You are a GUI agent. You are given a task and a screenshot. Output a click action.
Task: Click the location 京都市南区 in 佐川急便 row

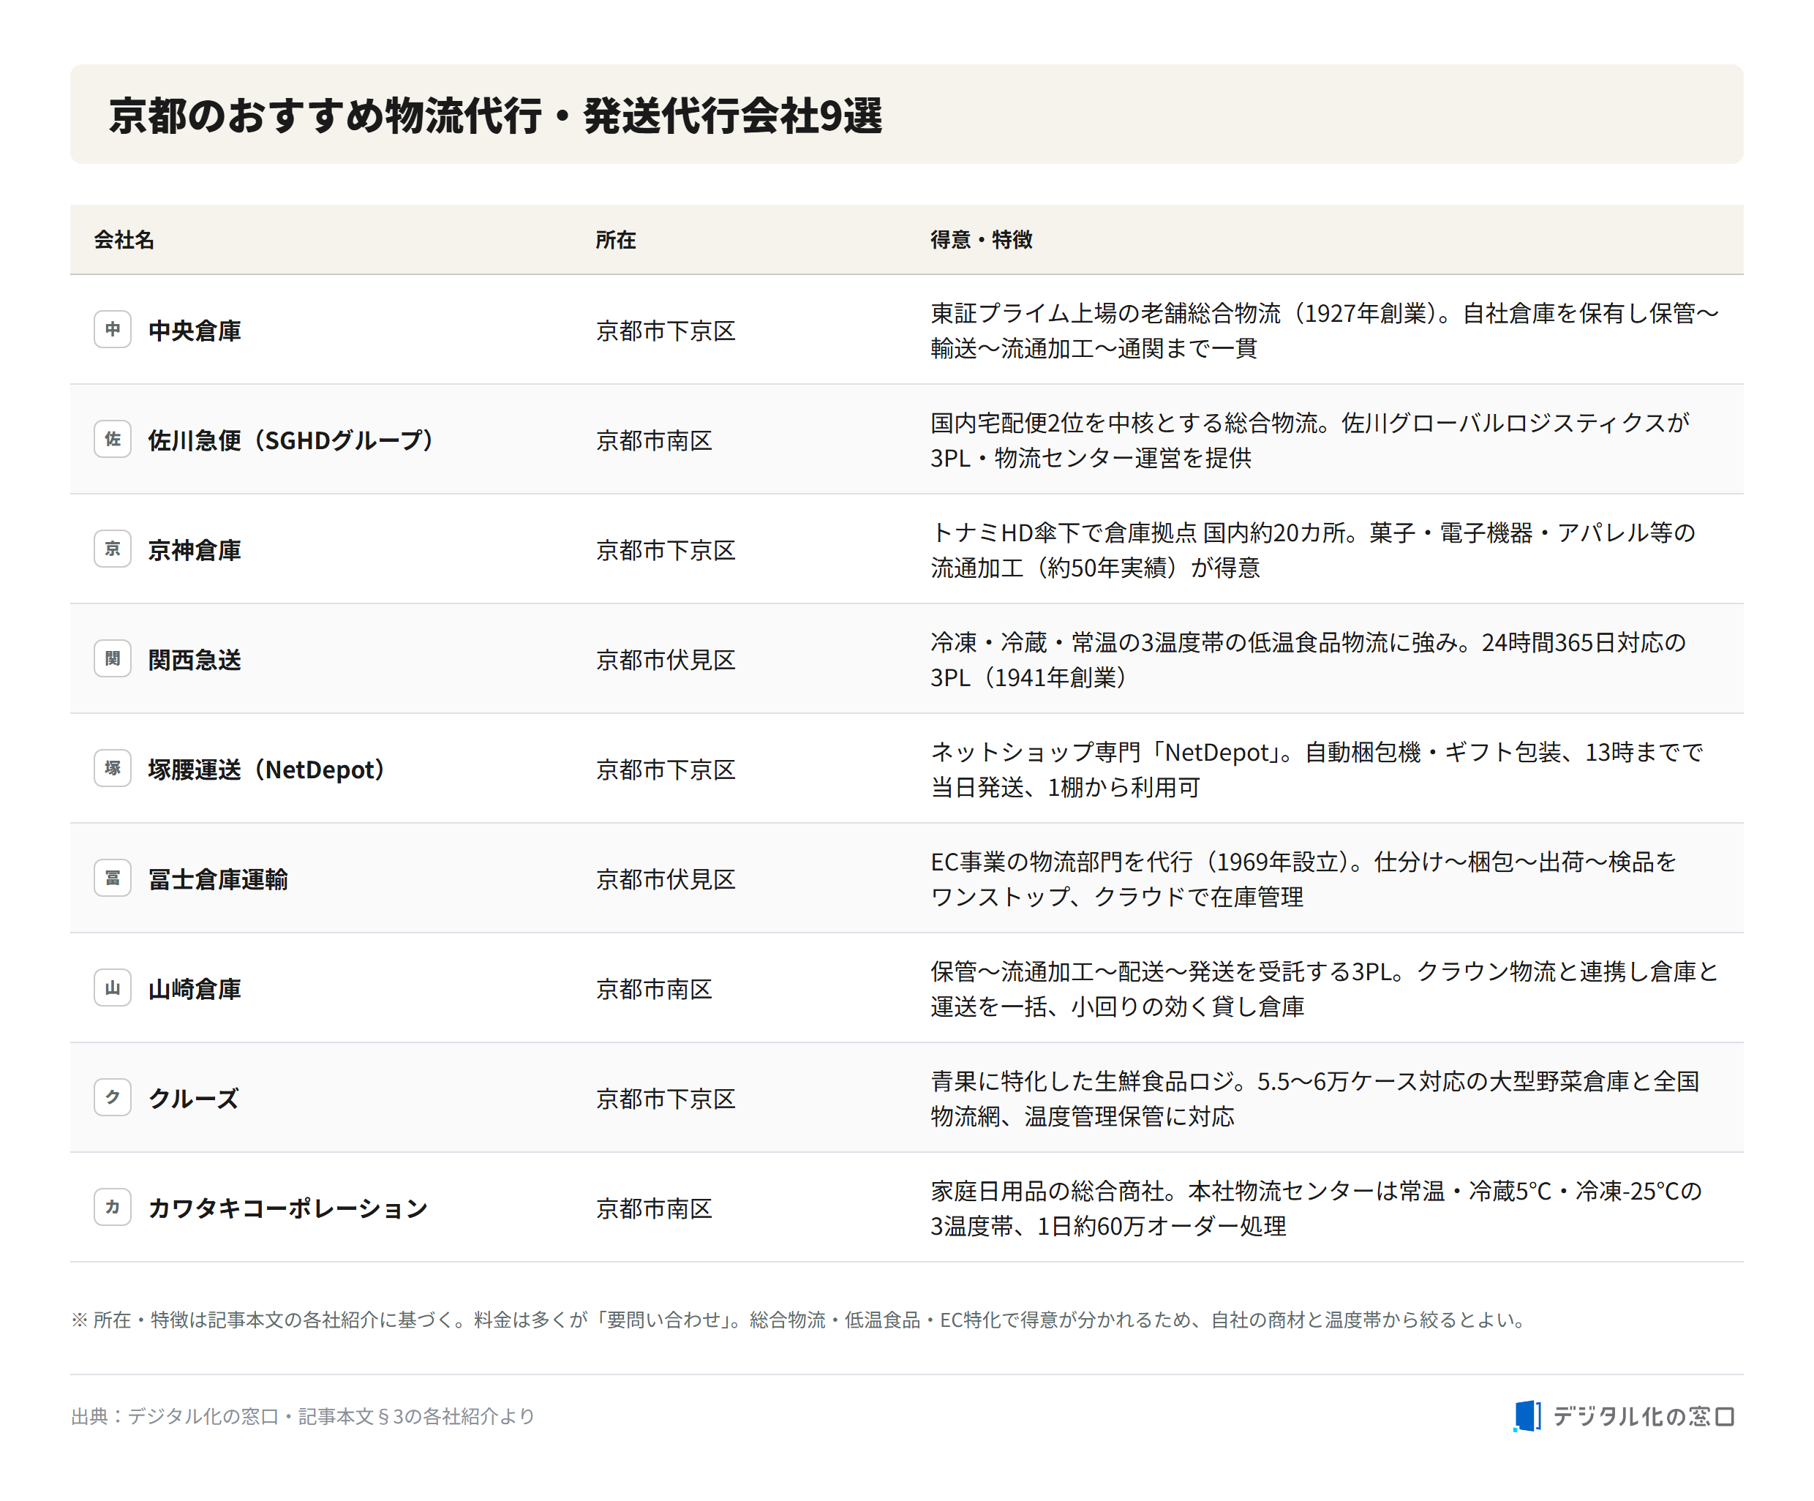pyautogui.click(x=654, y=440)
